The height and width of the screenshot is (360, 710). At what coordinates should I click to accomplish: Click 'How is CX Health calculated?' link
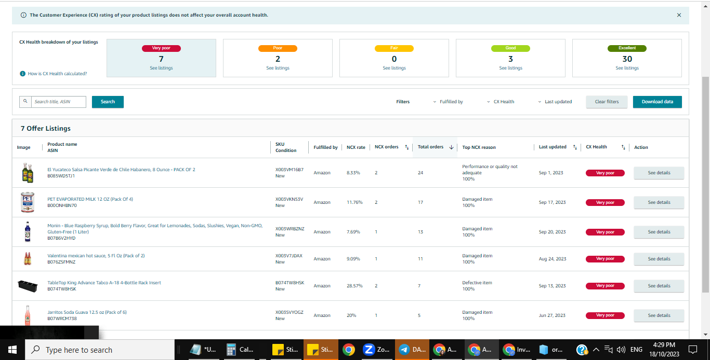click(x=57, y=74)
